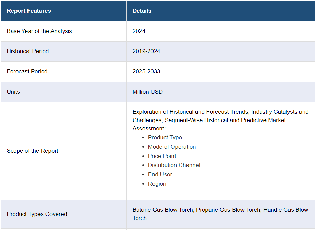Select the Product Types Covered label
Viewport: 317px width, 230px height.
[37, 214]
